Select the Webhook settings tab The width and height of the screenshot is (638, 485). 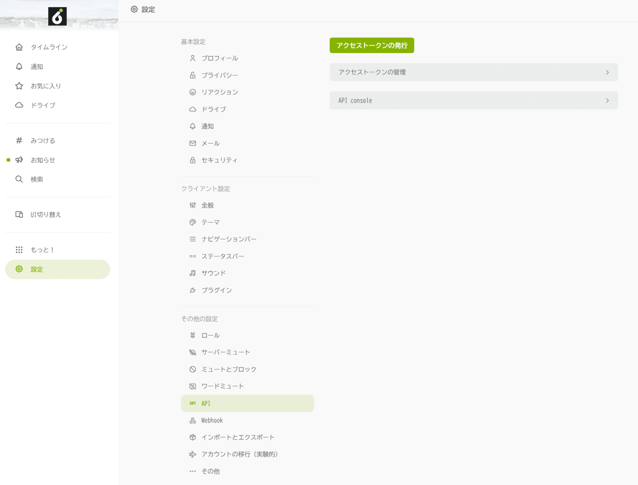tap(212, 420)
